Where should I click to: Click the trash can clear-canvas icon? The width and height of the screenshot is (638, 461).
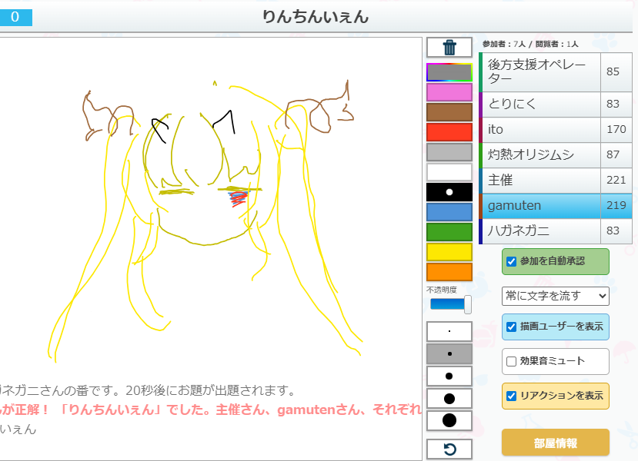(x=449, y=48)
